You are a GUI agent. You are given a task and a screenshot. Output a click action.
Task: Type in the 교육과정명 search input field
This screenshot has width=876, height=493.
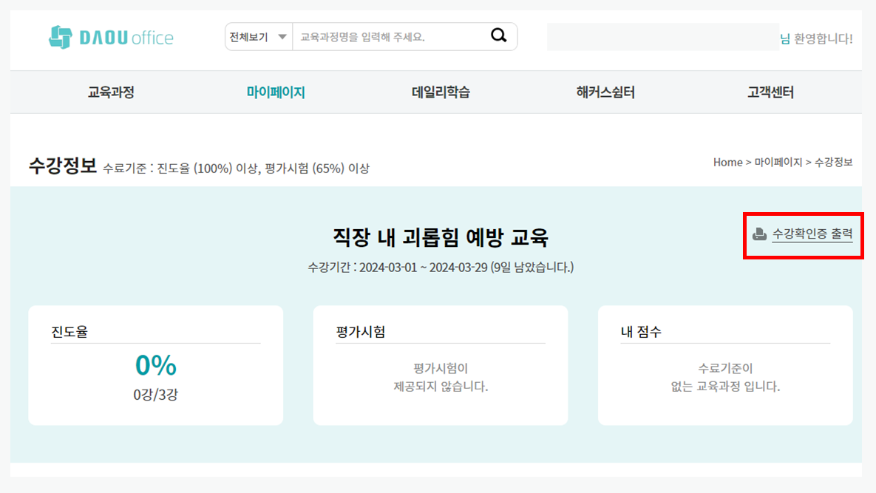tap(388, 36)
